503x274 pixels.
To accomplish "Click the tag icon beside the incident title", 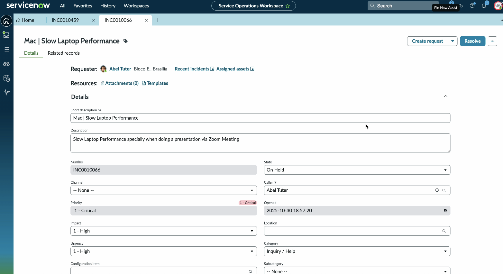I will [x=125, y=41].
